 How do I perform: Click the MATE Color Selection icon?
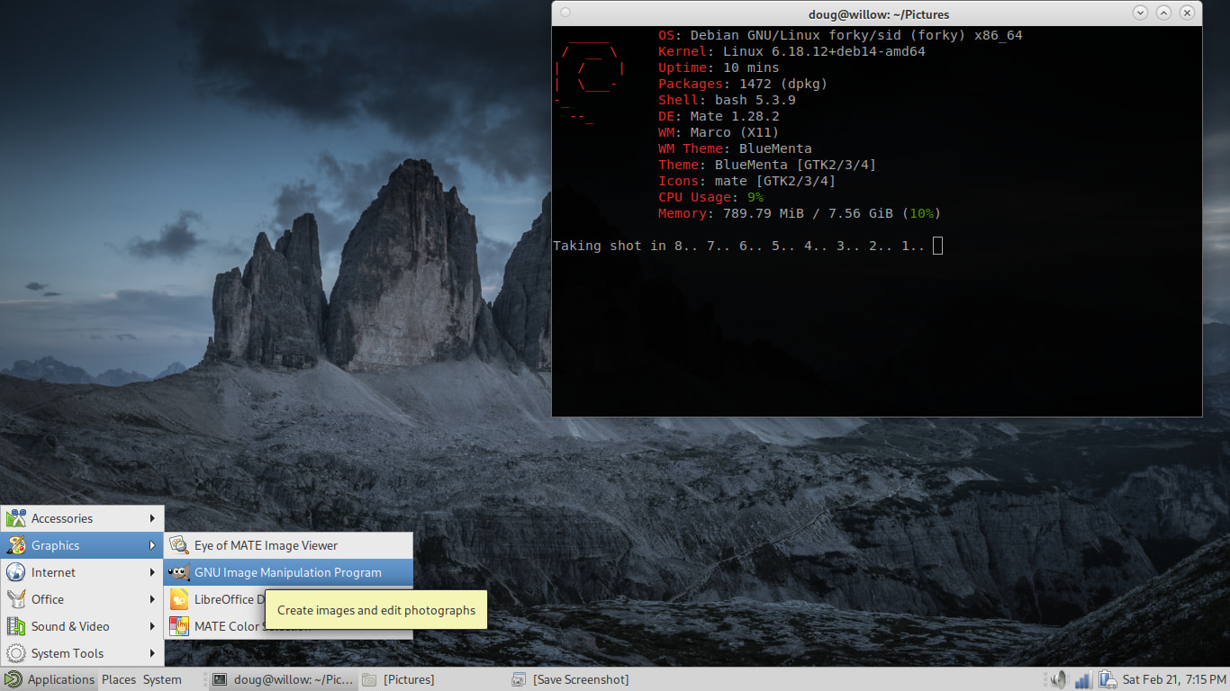tap(179, 626)
